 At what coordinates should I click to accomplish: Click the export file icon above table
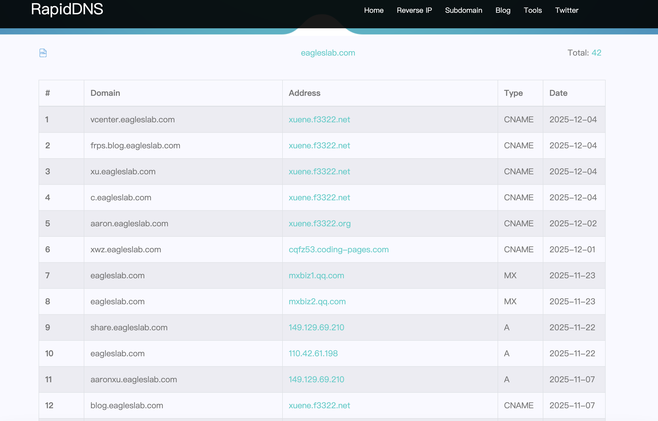[43, 53]
